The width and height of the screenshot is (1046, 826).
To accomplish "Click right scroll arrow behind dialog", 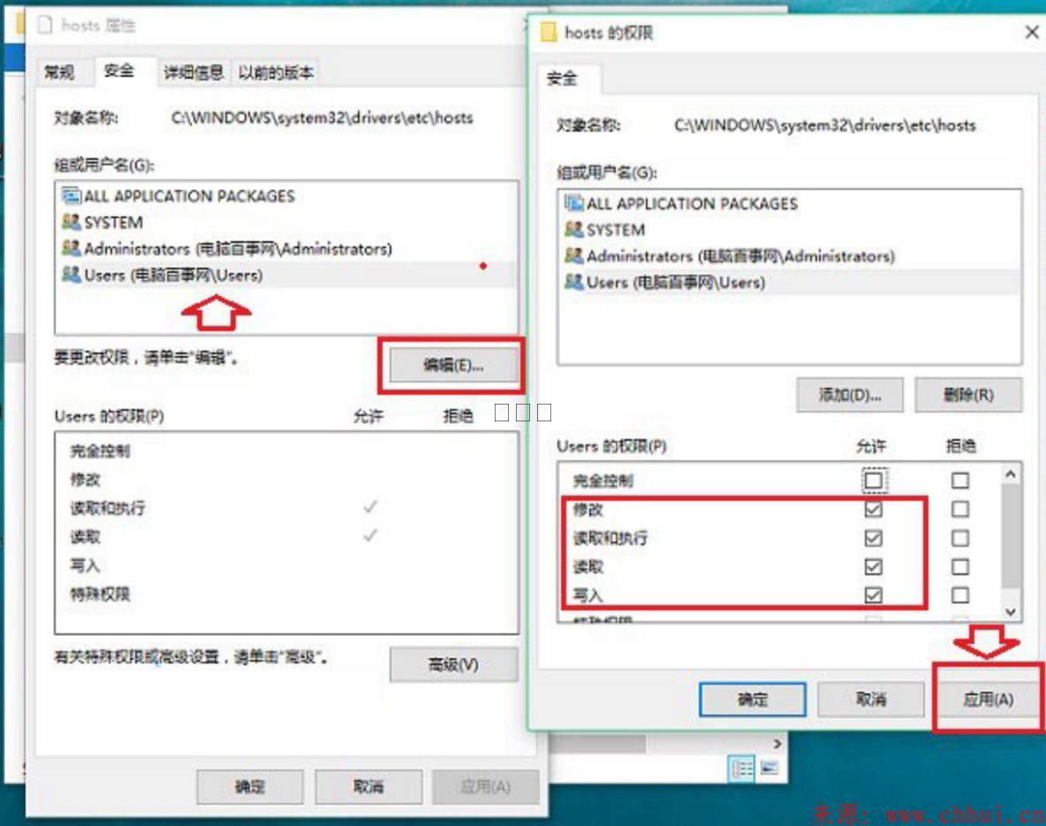I will coord(777,743).
